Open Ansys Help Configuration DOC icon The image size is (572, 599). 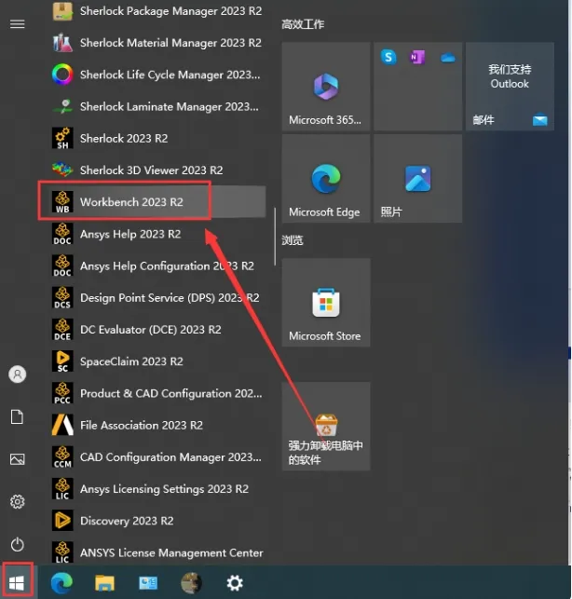click(x=62, y=265)
